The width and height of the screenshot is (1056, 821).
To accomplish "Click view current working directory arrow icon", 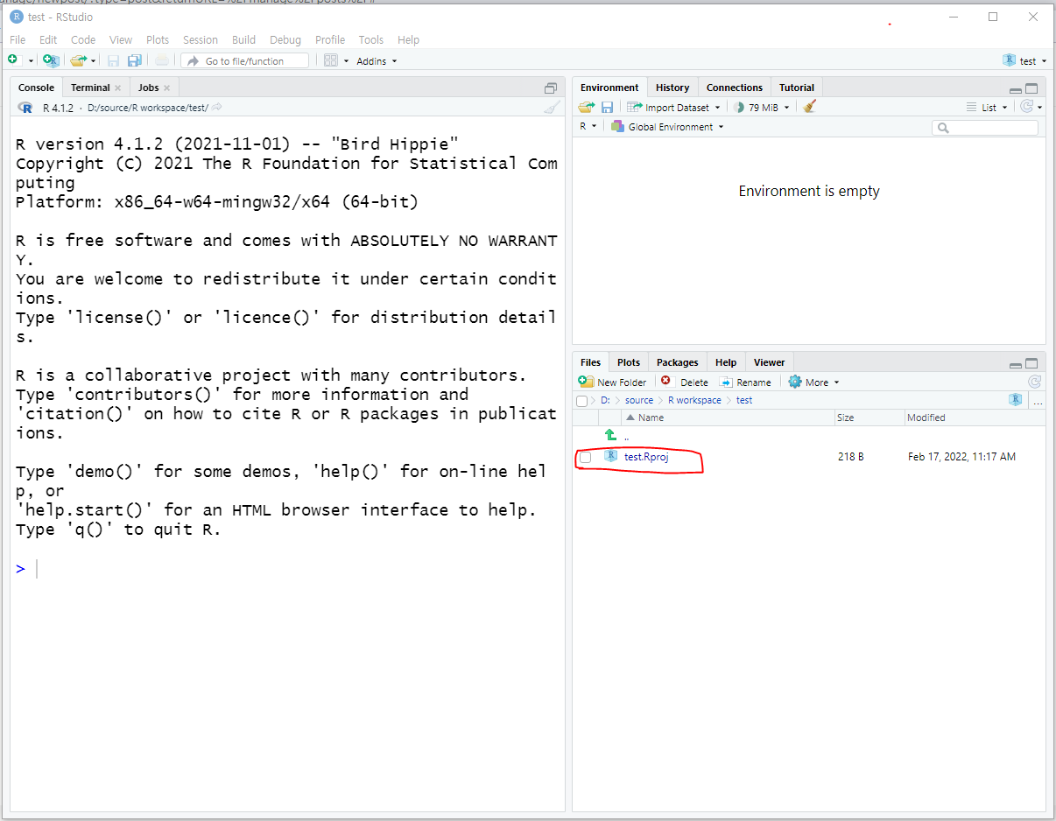I will 216,108.
